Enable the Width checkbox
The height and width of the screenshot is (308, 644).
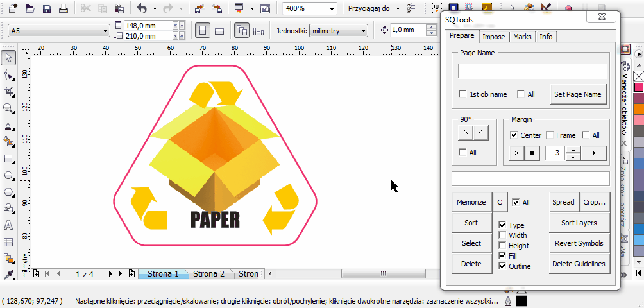point(502,235)
